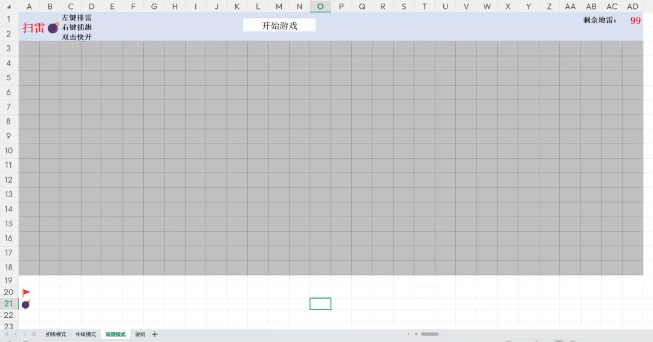Go to the last sheet using the nav arrow
The image size is (653, 342).
34,334
